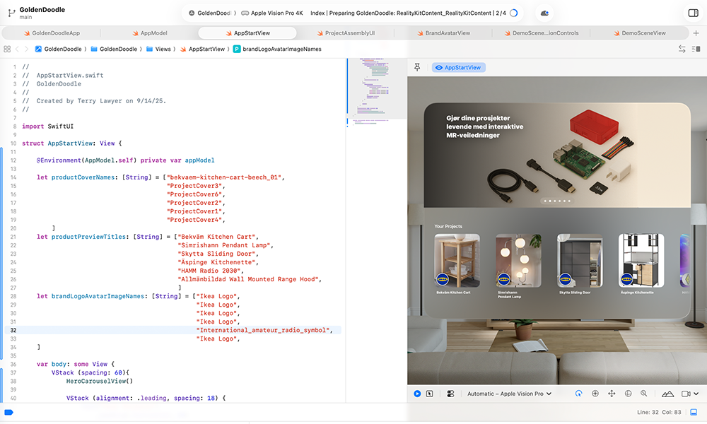Image resolution: width=707 pixels, height=424 pixels.
Task: Click the camera viewpoint icon
Action: pyautogui.click(x=686, y=394)
